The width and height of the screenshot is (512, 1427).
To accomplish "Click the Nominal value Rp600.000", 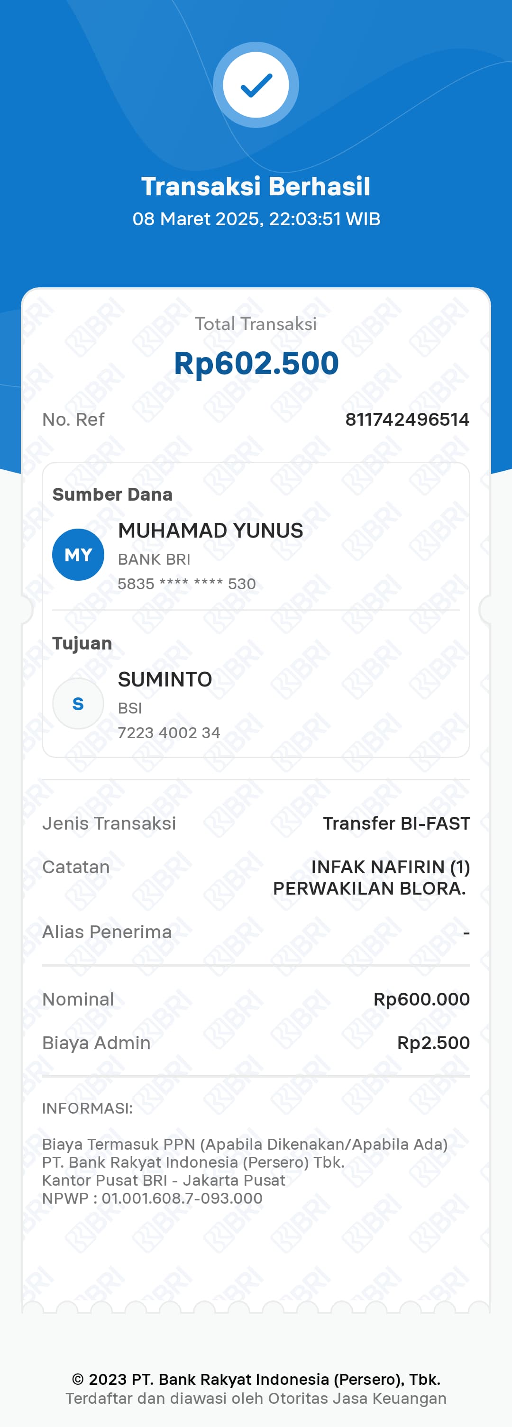I will coord(421,999).
